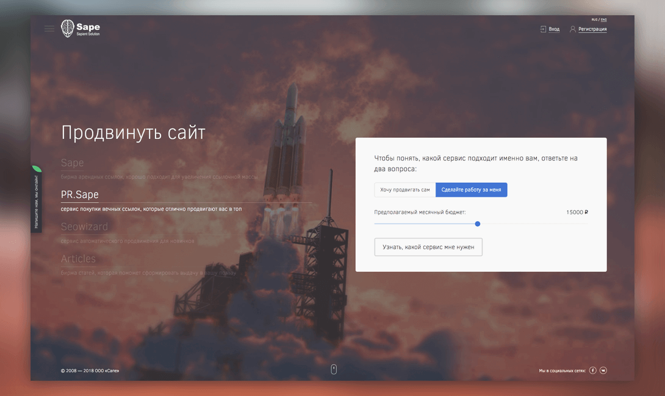Open the Facebook social page icon

(593, 370)
